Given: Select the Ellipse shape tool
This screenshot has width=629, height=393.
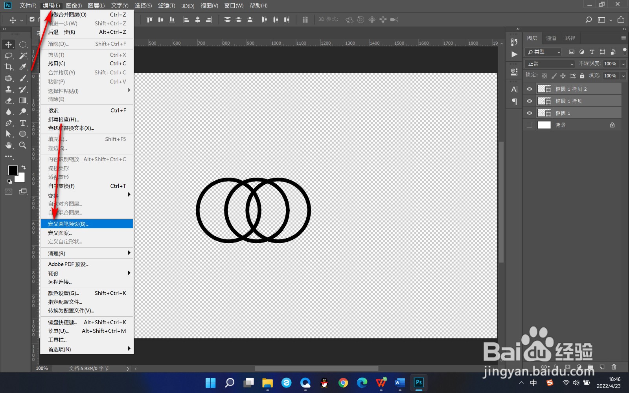Looking at the screenshot, I should (x=23, y=134).
